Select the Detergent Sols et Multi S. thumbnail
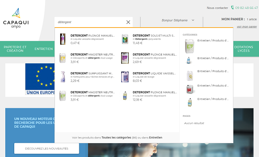The image size is (259, 157). 125,39
